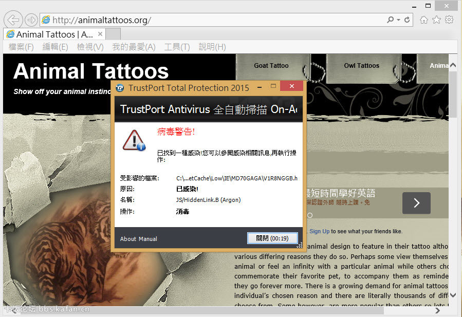462x317 pixels.
Task: Open the Home page icon
Action: (x=423, y=20)
